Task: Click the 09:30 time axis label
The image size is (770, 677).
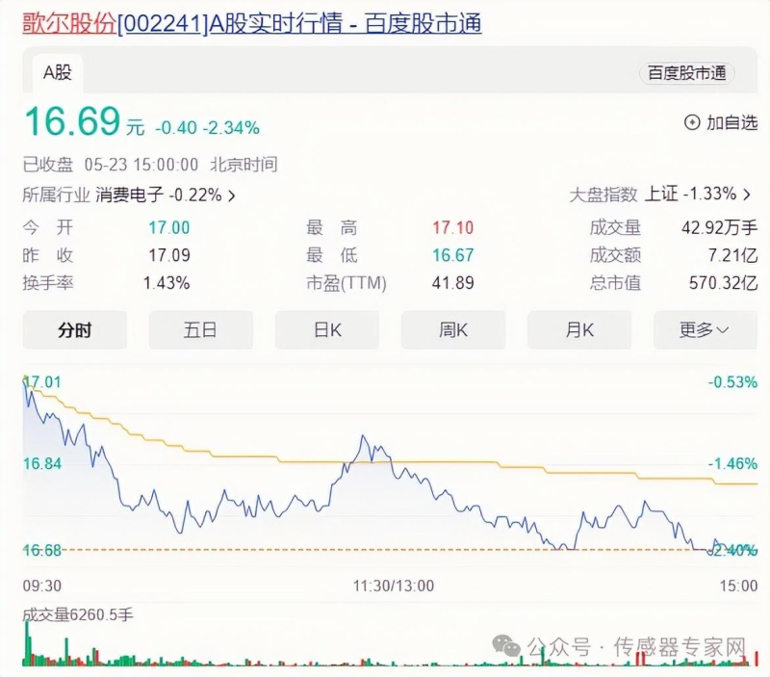Action: coord(42,586)
